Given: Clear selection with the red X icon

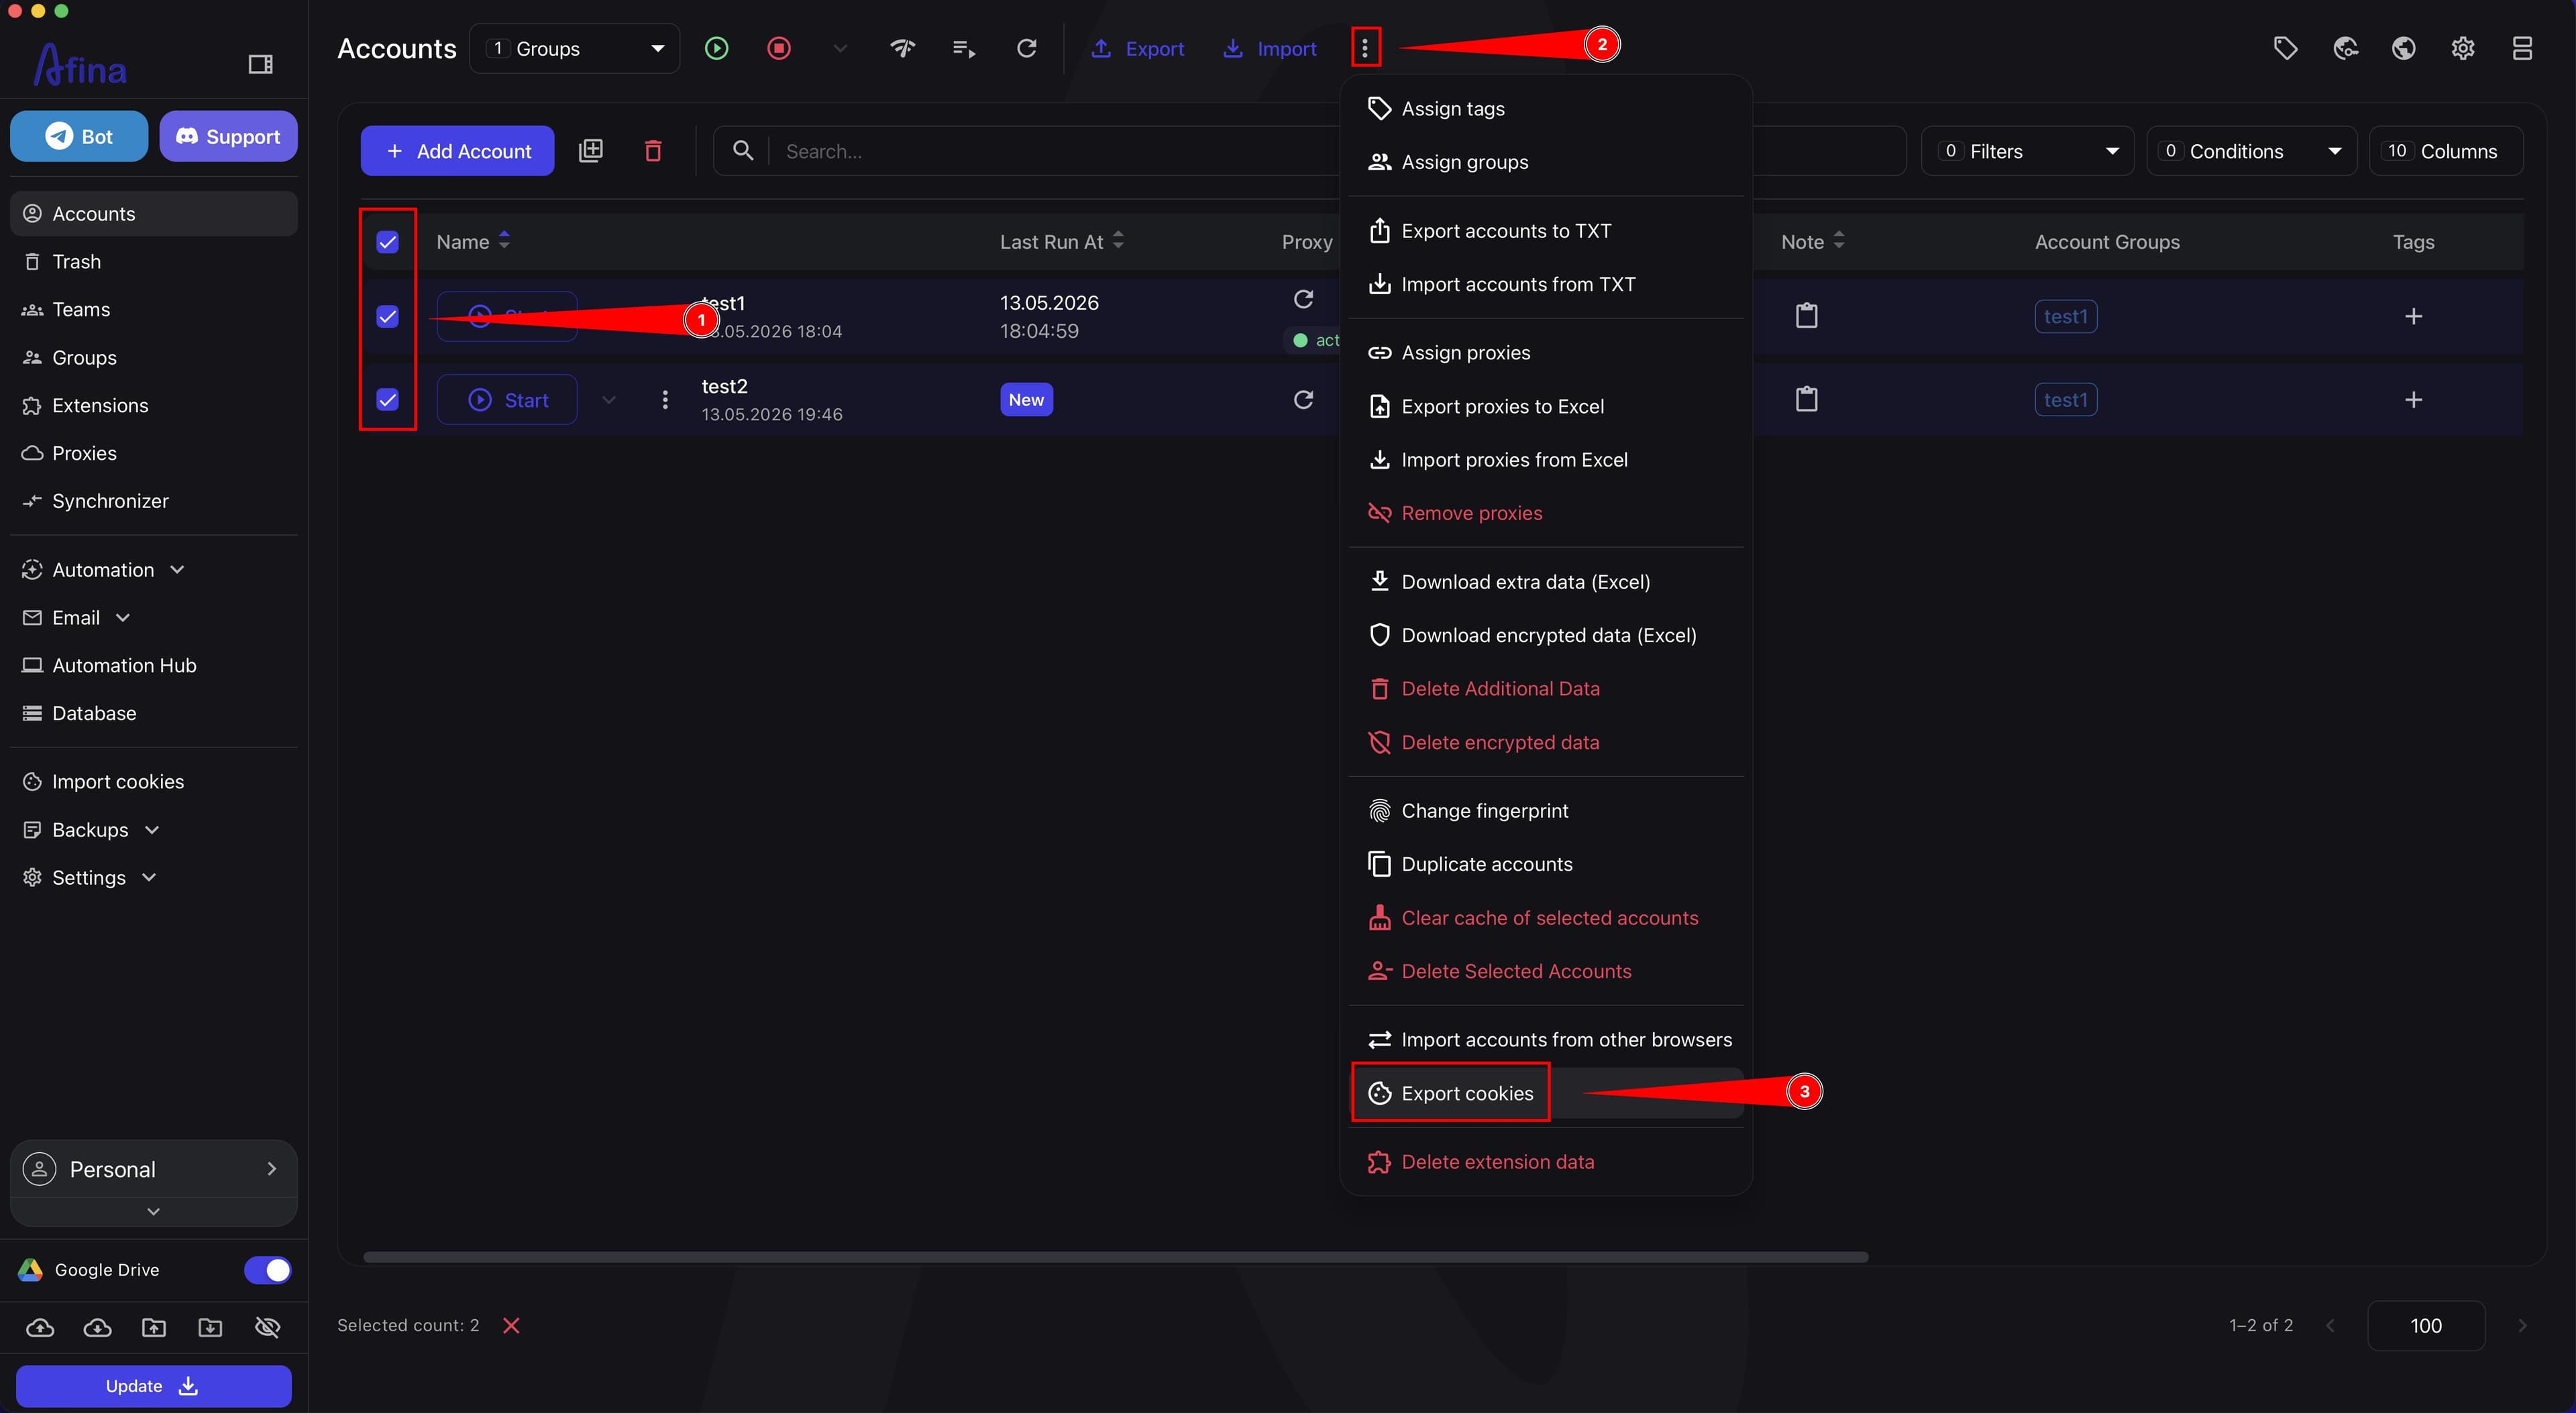Looking at the screenshot, I should point(511,1325).
